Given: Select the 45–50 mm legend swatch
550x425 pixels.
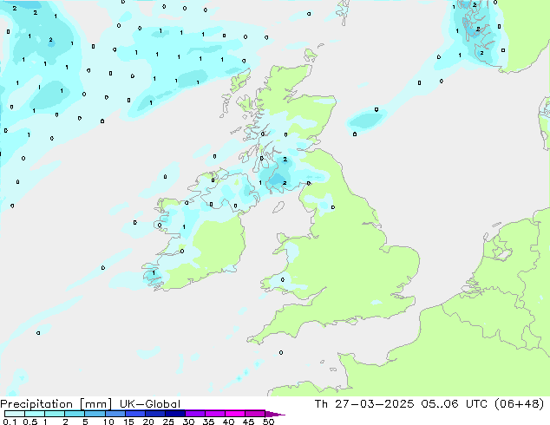Looking at the screenshot, I should point(255,414).
